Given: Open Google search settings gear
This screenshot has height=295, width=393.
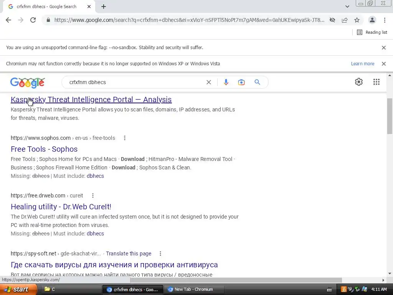Looking at the screenshot, I should pos(359,82).
